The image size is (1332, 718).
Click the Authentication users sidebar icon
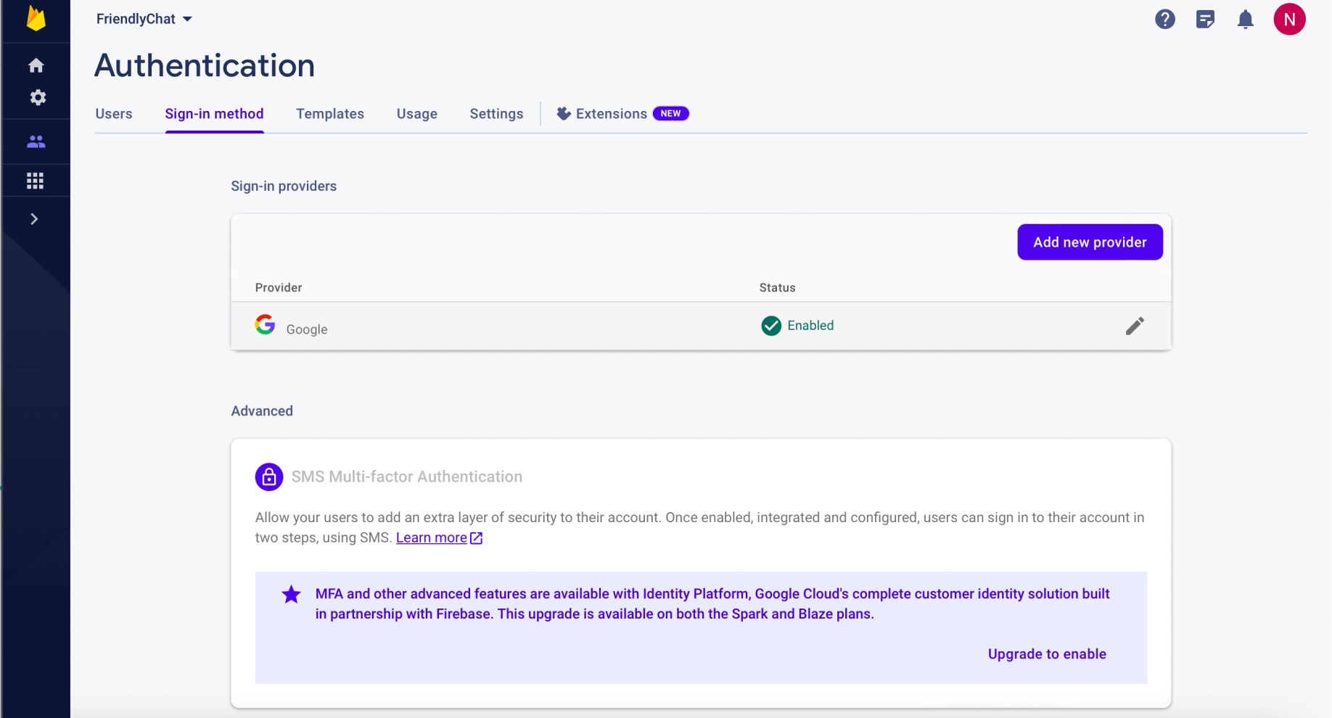point(36,142)
